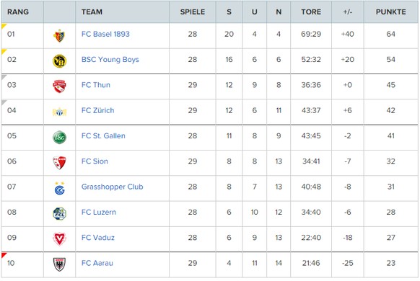Viewport: 420px width, 281px height.
Task: Follow the FC St. Gallen link
Action: click(103, 136)
